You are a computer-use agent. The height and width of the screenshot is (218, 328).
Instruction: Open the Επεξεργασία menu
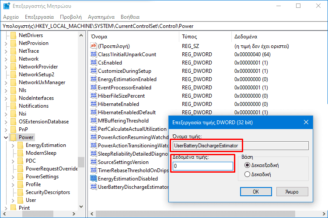click(x=39, y=17)
